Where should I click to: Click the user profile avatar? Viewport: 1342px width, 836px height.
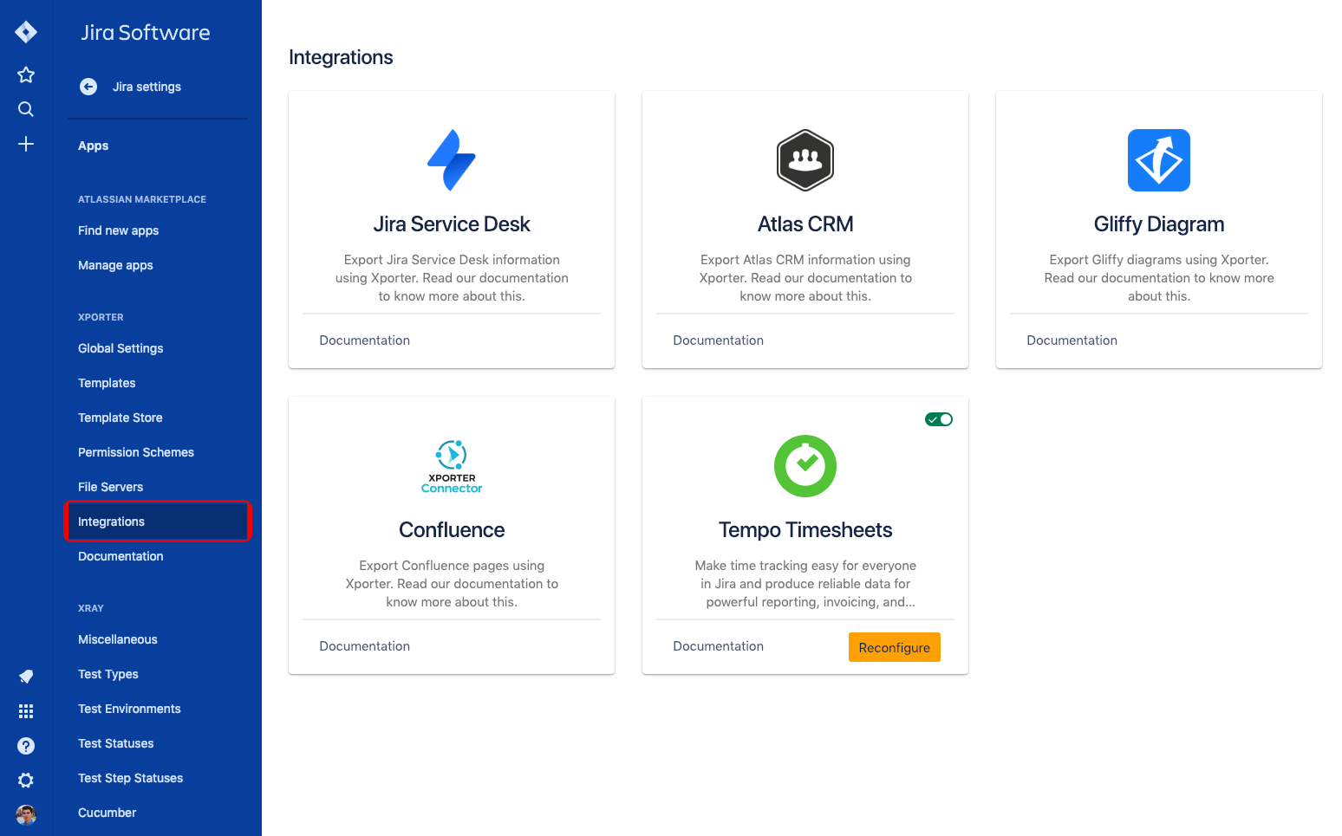[x=26, y=814]
